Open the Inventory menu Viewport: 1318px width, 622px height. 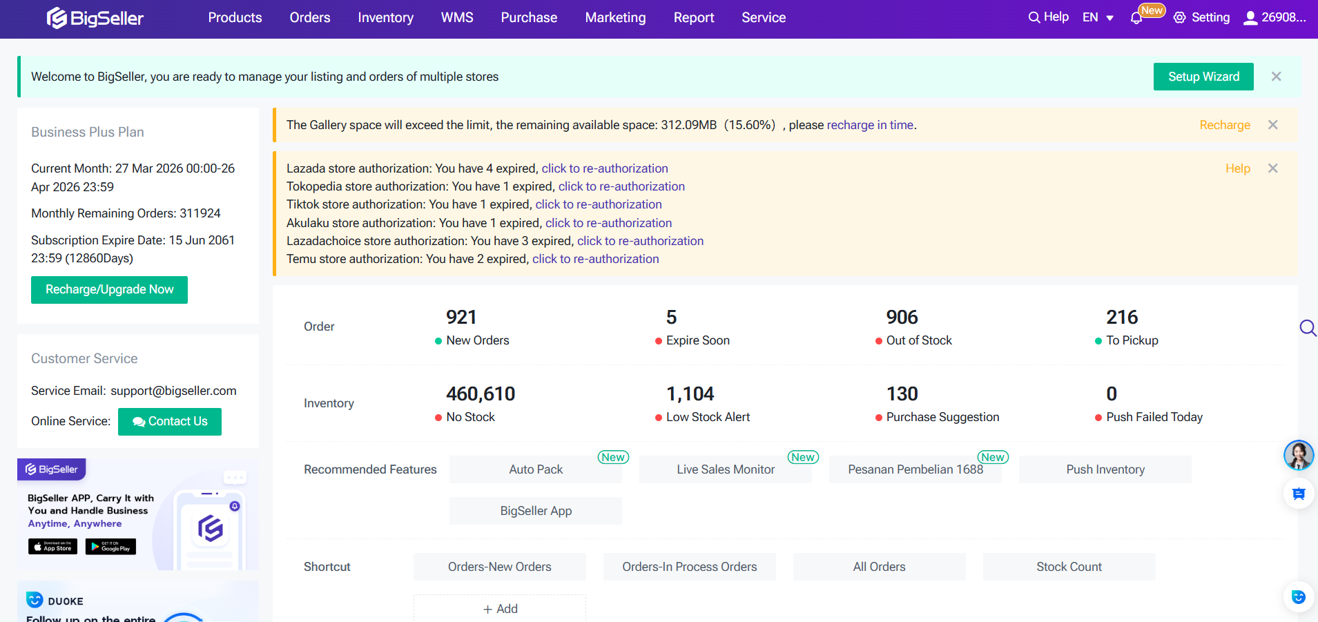385,18
